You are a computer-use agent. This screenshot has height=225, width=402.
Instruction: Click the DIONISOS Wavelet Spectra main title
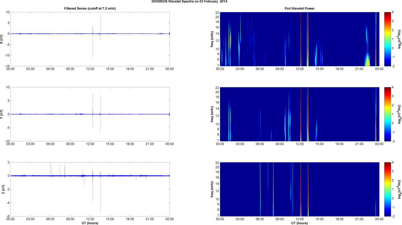pyautogui.click(x=189, y=2)
